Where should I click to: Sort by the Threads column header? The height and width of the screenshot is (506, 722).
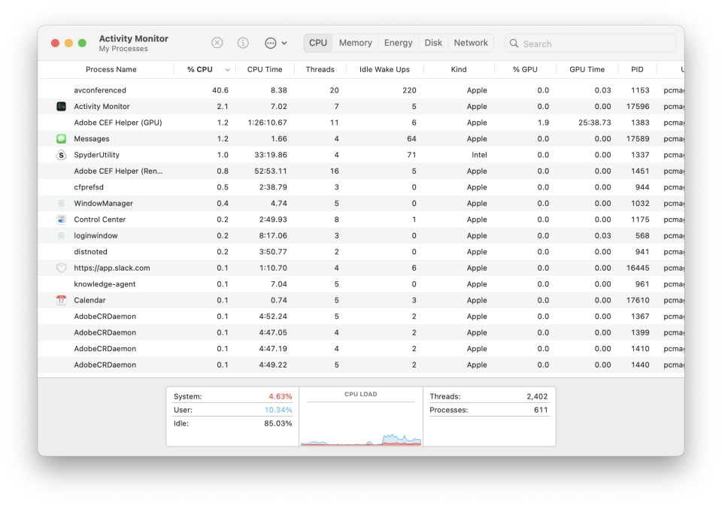[320, 69]
